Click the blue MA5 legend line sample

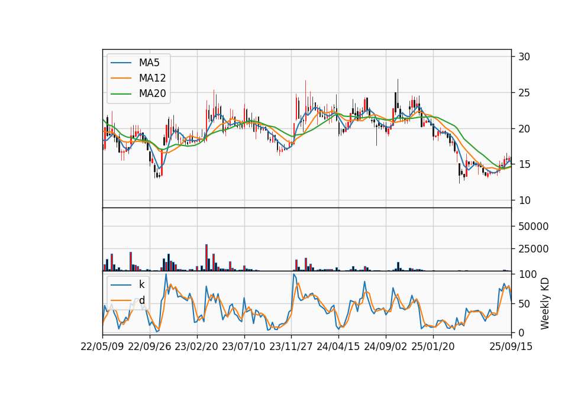pos(121,63)
